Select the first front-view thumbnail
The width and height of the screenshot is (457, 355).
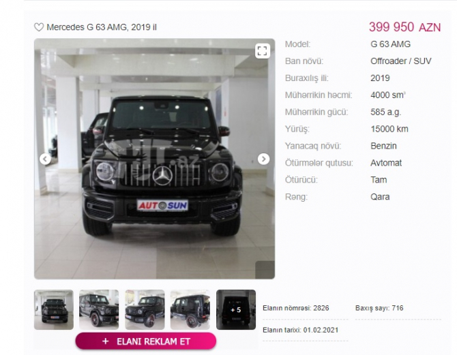click(x=54, y=309)
